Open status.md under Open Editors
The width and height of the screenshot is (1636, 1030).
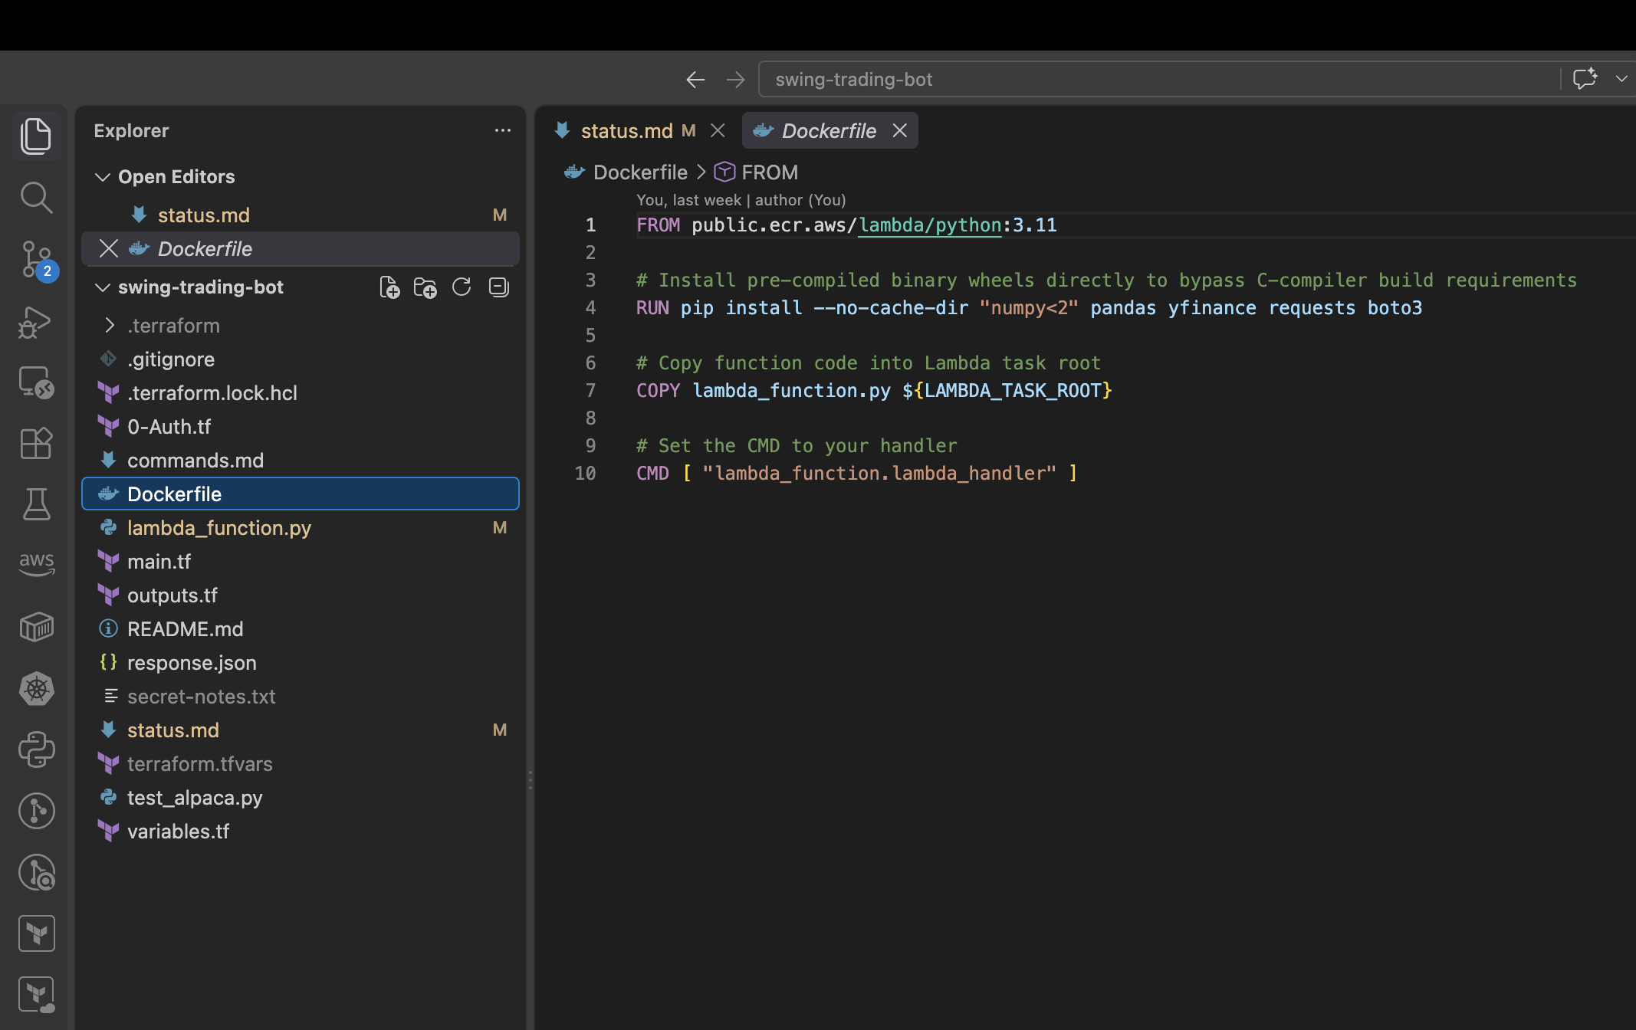(301, 215)
